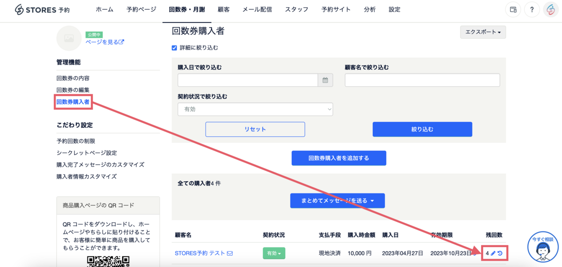The height and width of the screenshot is (267, 562).
Task: Click the 10,000 円 amount cell
Action: click(x=360, y=253)
